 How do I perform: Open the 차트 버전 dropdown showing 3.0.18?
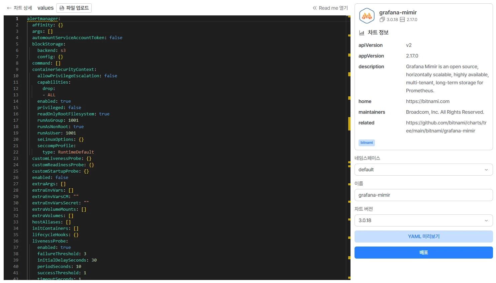pos(423,220)
